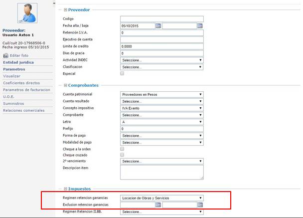
Task: Click the Codigo input field
Action: (x=162, y=19)
